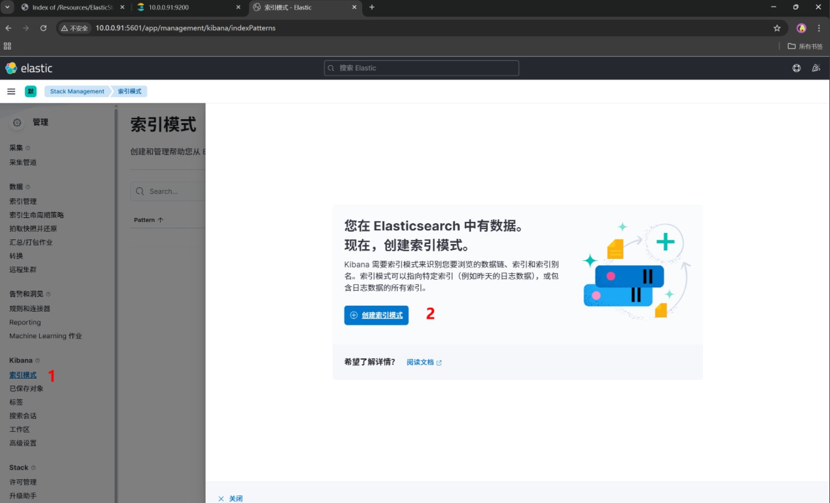Open 许可管理 in the sidebar

point(23,482)
